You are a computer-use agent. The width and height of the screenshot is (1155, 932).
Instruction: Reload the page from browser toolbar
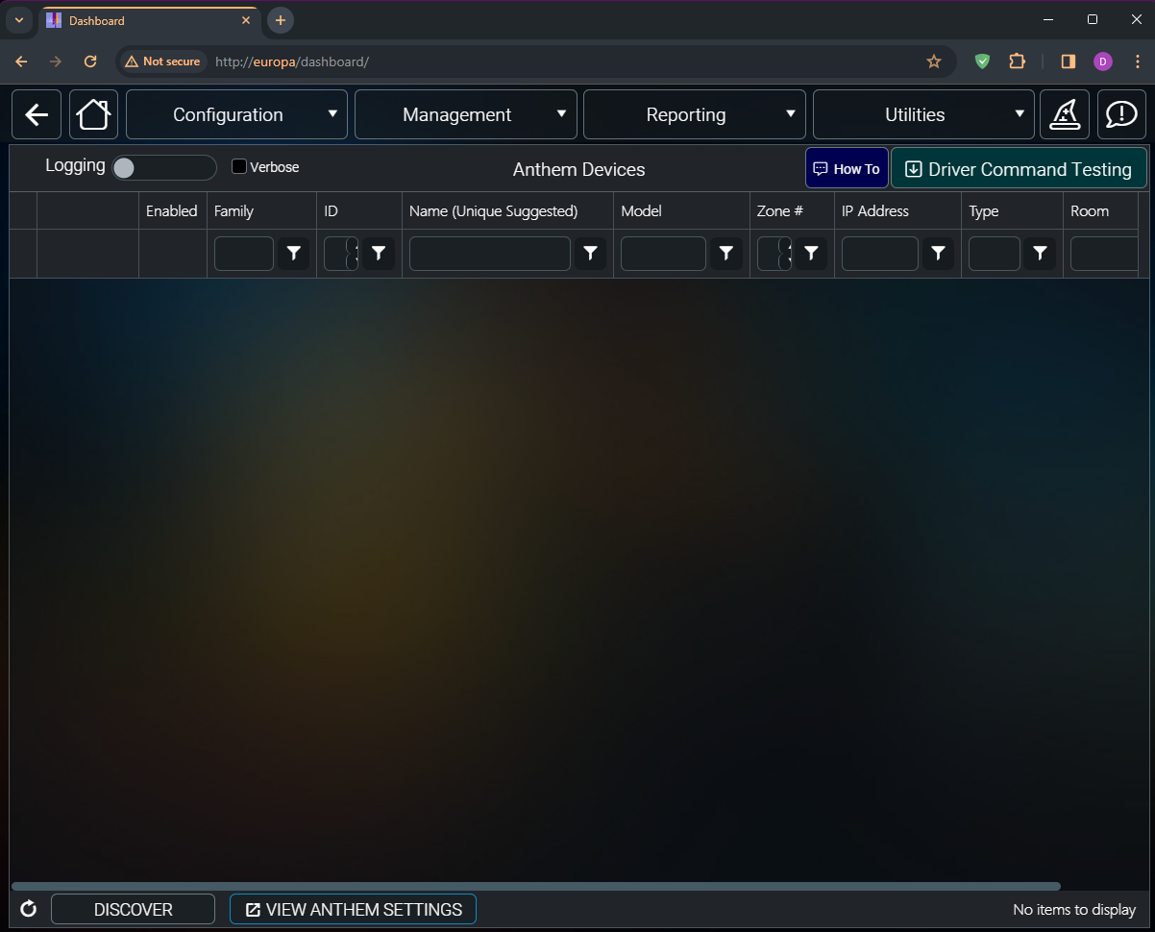point(90,61)
